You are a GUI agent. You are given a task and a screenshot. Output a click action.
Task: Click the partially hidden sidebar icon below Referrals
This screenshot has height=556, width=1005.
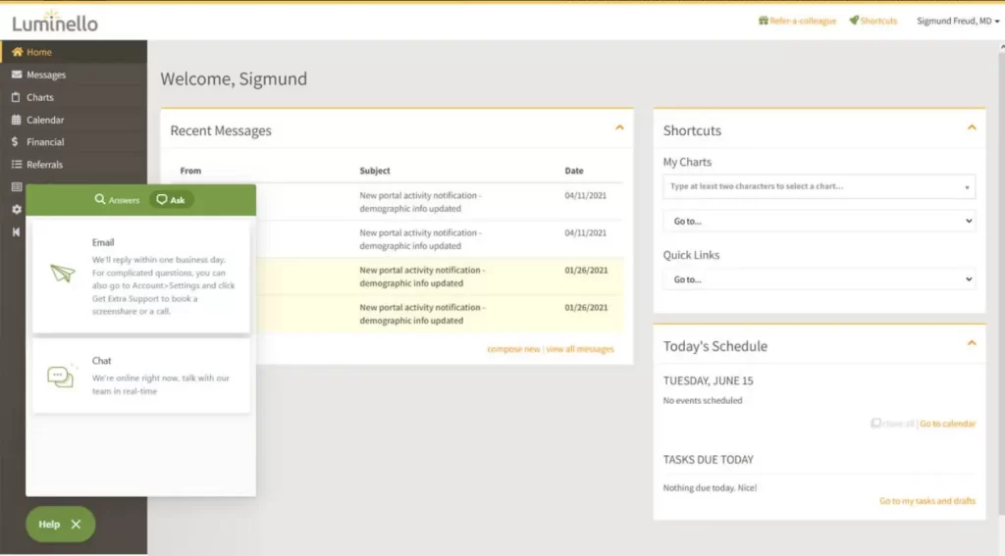tap(17, 187)
